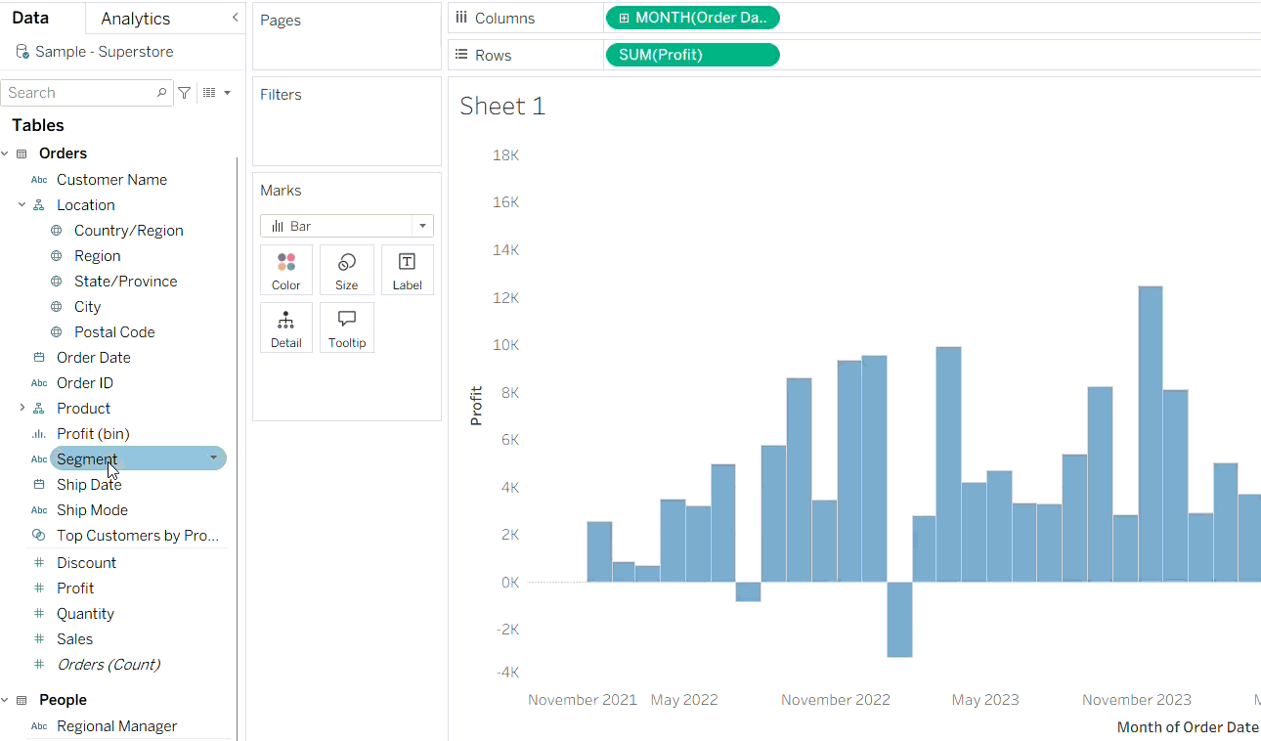Screen dimensions: 1261x741
Task: Click the MONTH(Order Date) pill on Columns
Action: 692,18
